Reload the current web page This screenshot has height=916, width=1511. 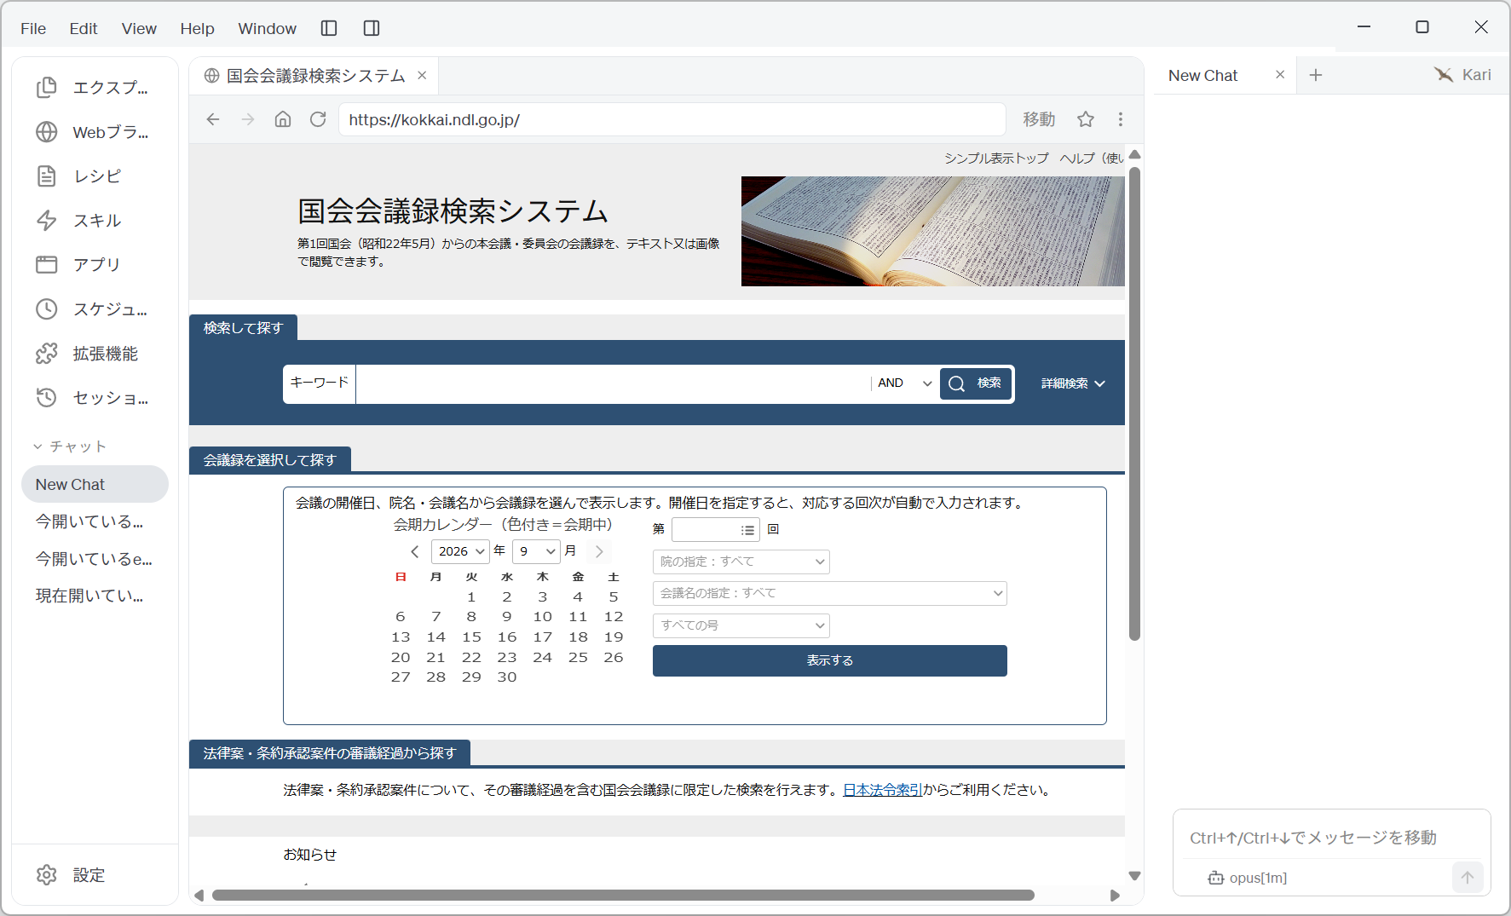(x=318, y=119)
